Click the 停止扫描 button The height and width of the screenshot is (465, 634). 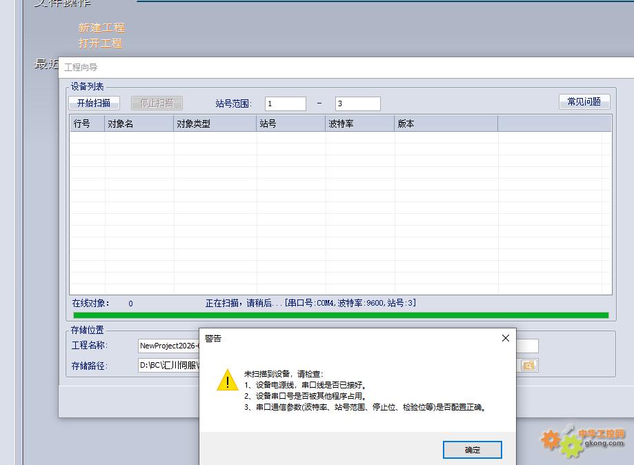coord(157,103)
